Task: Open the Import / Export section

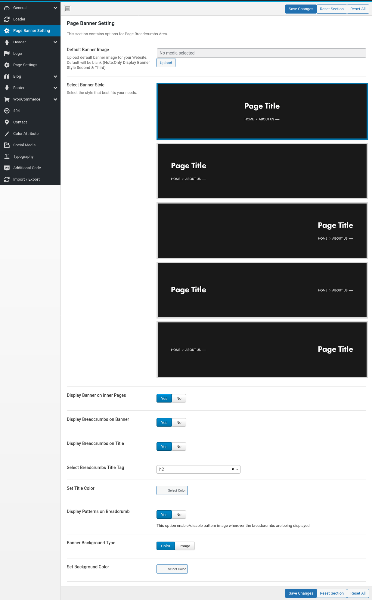Action: [x=30, y=179]
